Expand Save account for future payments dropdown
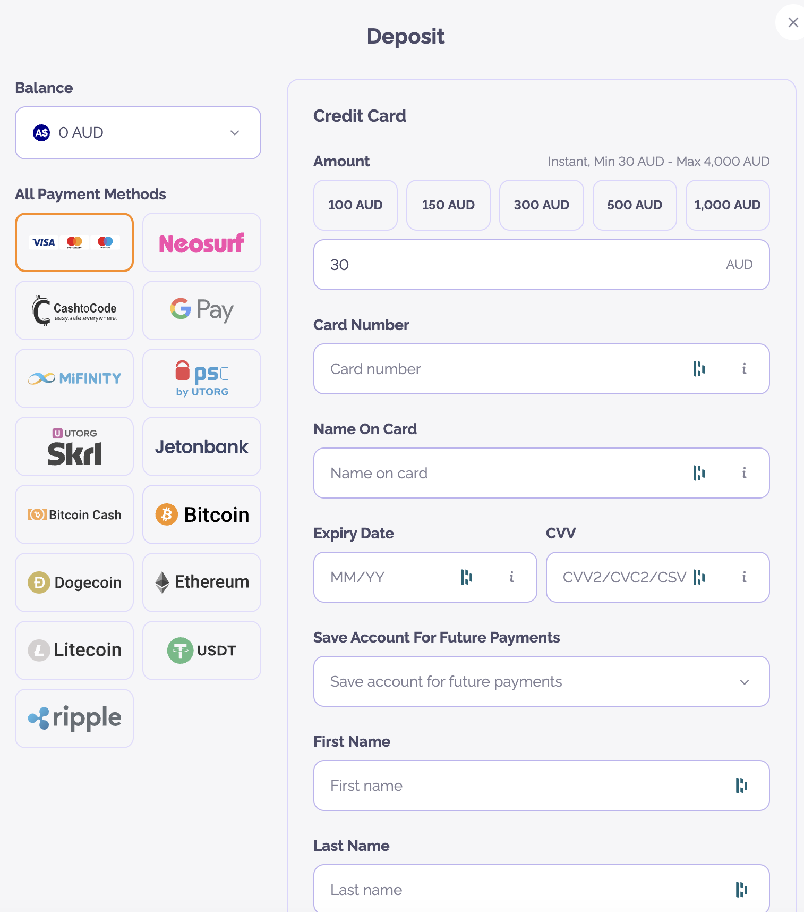This screenshot has height=912, width=804. pos(542,681)
